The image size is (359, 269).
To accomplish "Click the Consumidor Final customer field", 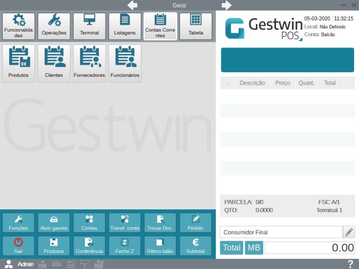I will [x=281, y=232].
